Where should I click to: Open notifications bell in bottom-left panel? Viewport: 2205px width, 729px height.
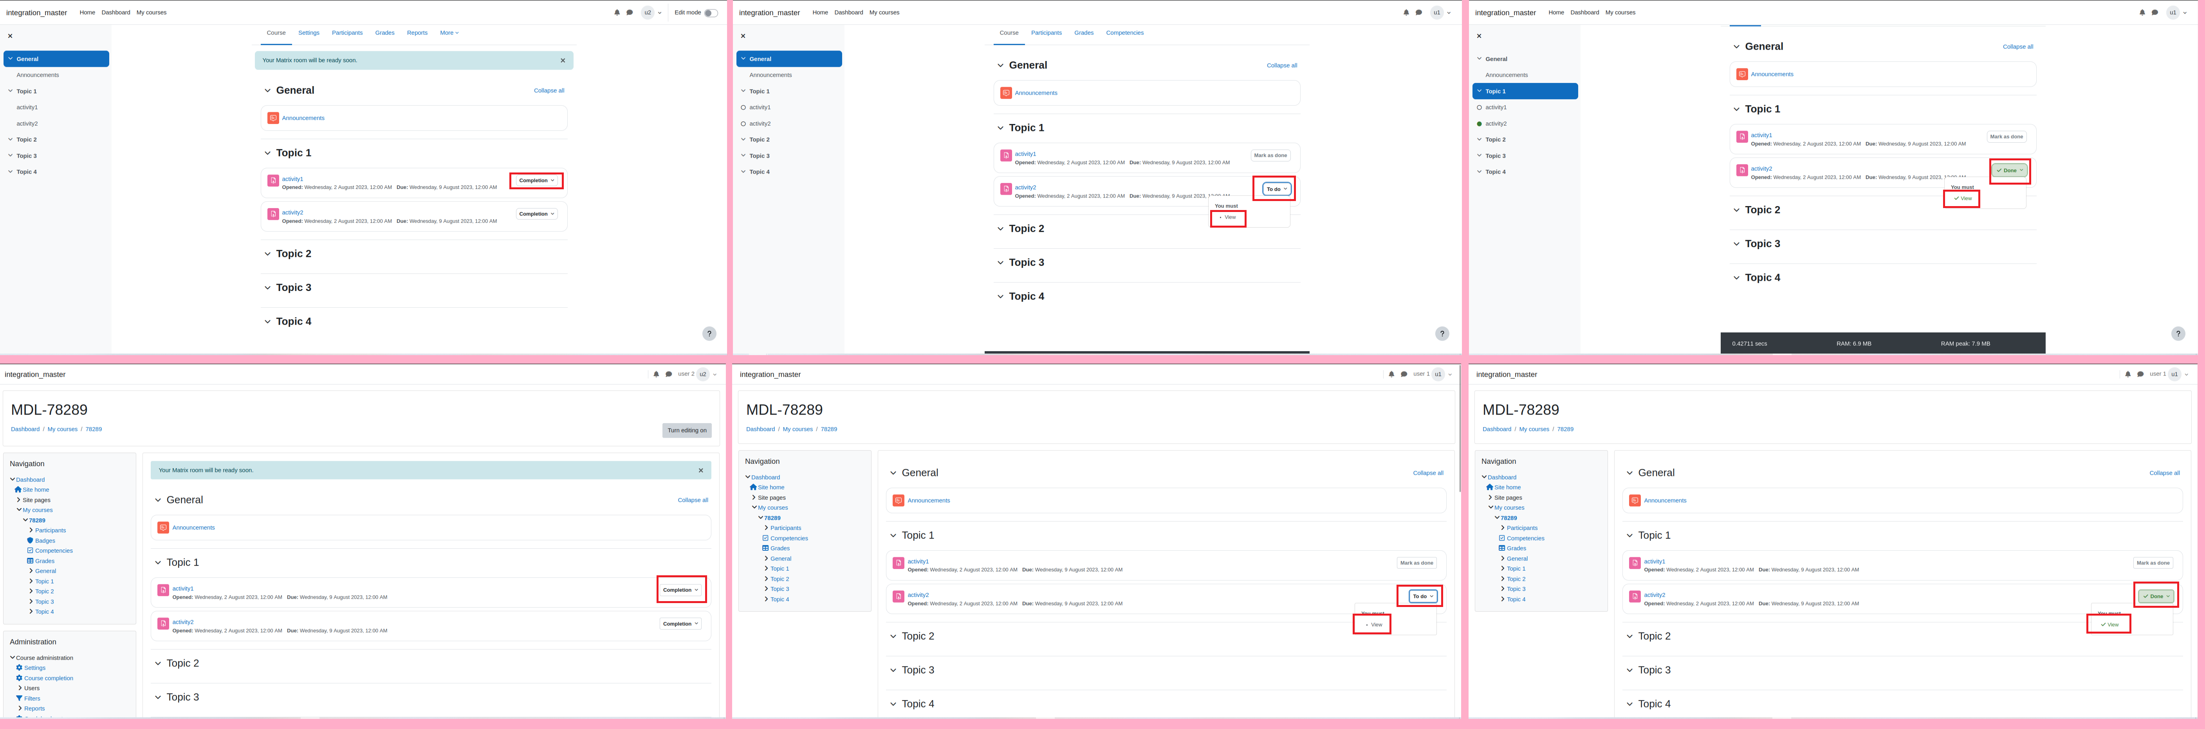pyautogui.click(x=657, y=374)
